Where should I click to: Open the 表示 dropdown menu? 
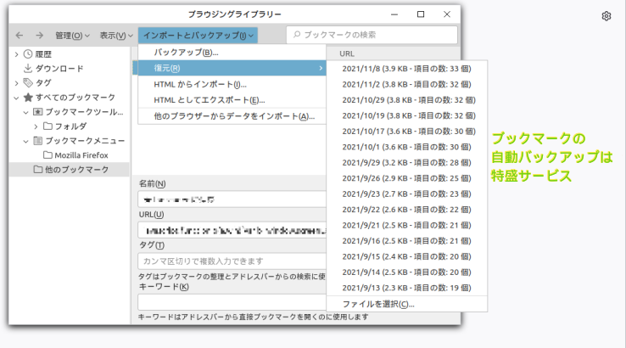pos(115,35)
